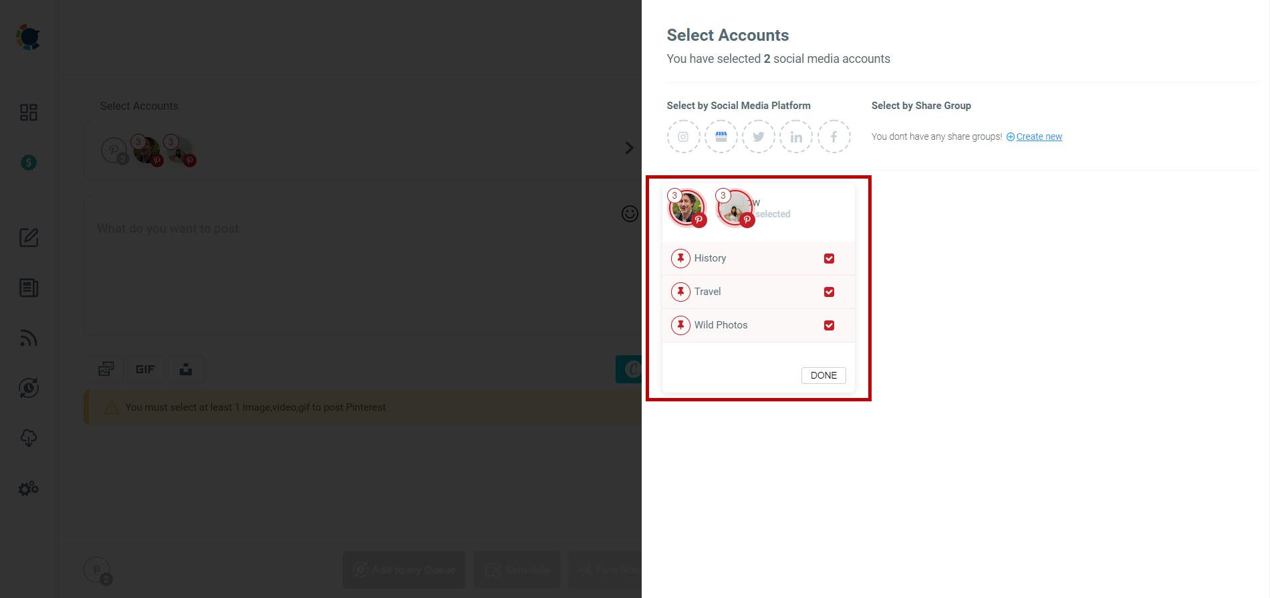The height and width of the screenshot is (598, 1270).
Task: Click the GIF button
Action: click(x=145, y=369)
